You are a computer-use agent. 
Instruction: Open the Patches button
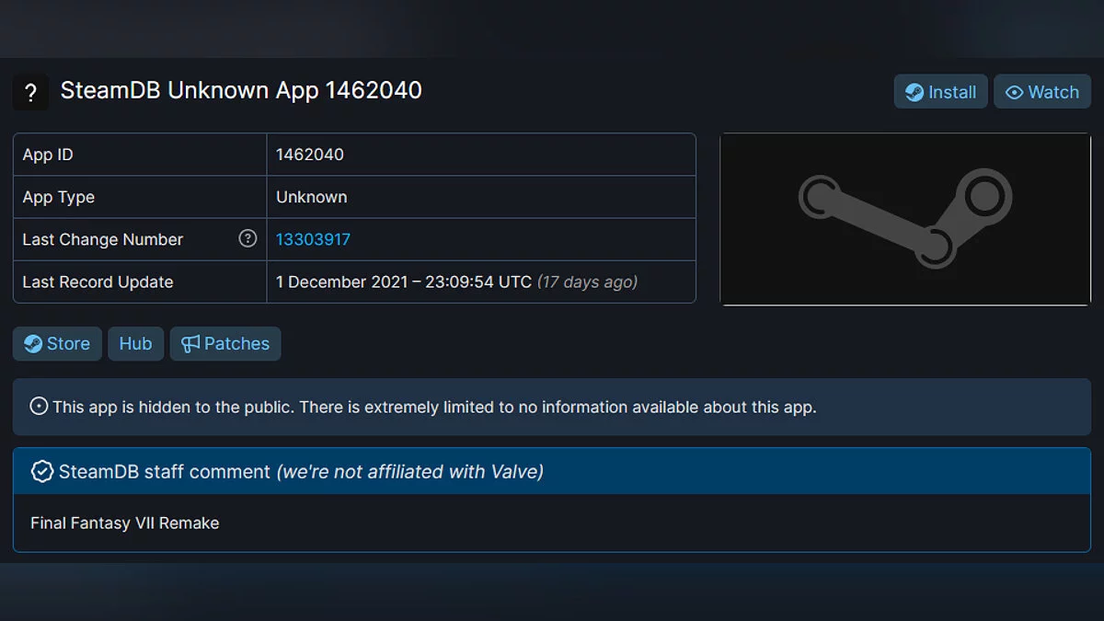pyautogui.click(x=225, y=343)
